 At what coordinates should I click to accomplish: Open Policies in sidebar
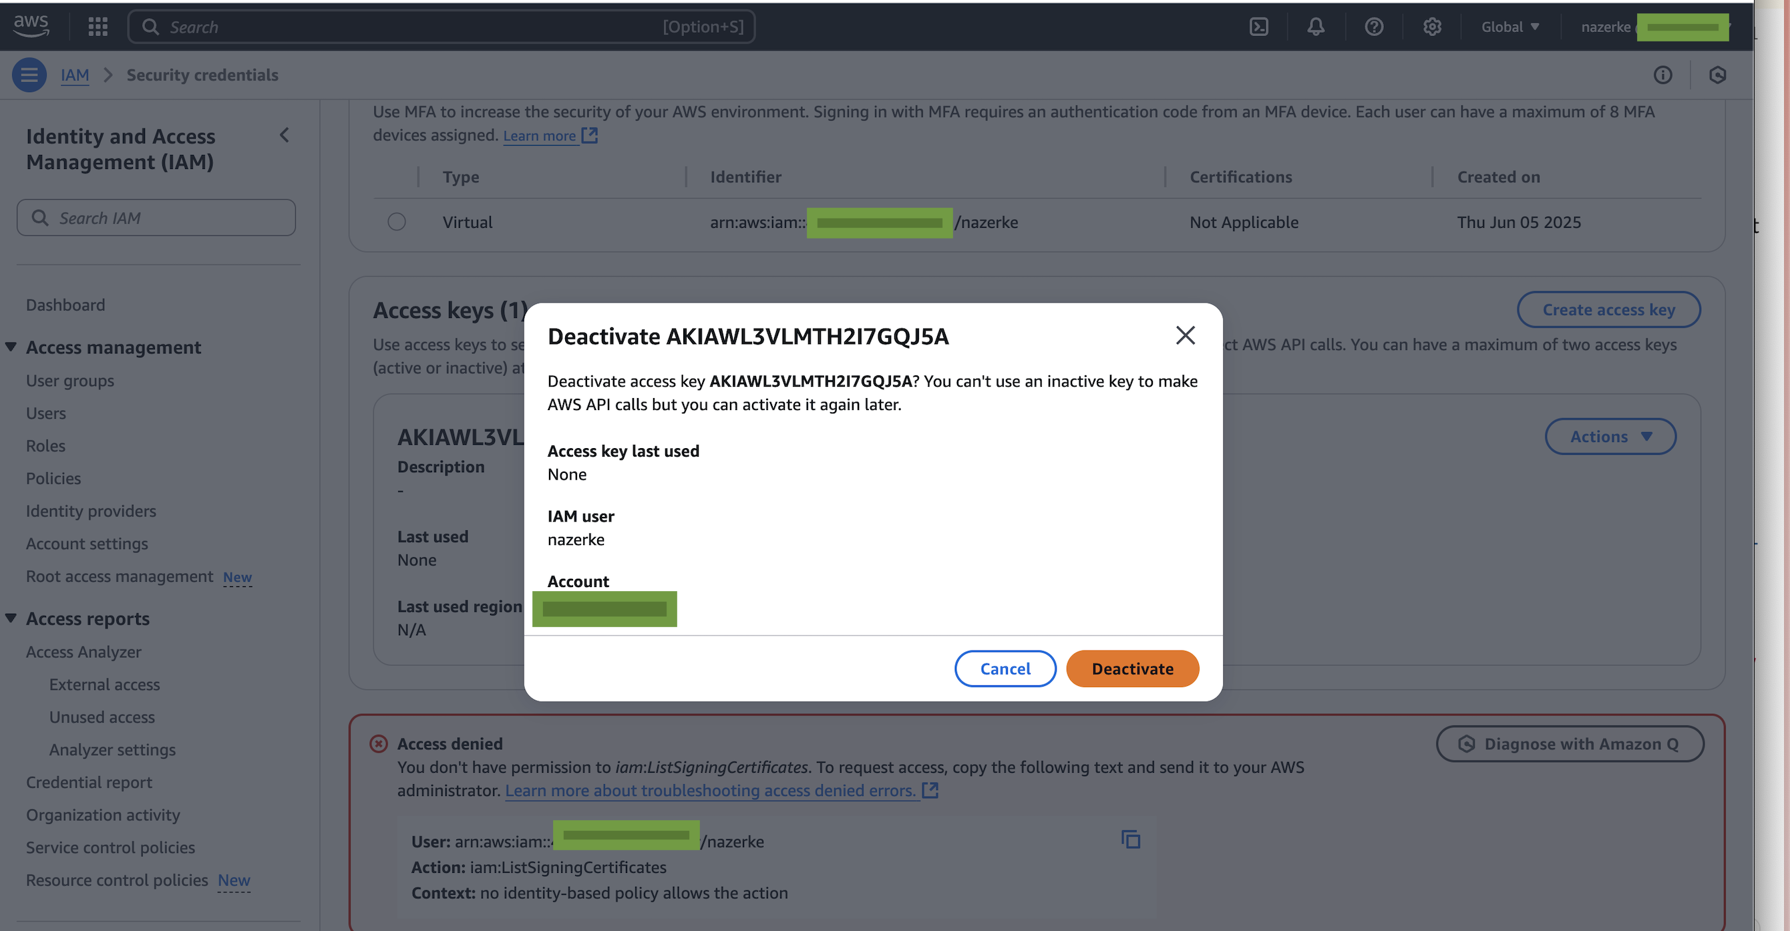tap(53, 479)
